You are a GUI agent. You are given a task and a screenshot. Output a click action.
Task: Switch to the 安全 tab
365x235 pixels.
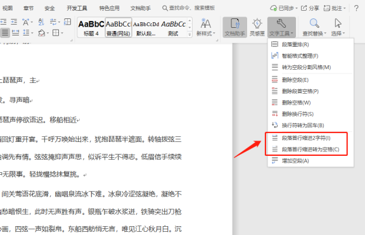click(x=49, y=8)
